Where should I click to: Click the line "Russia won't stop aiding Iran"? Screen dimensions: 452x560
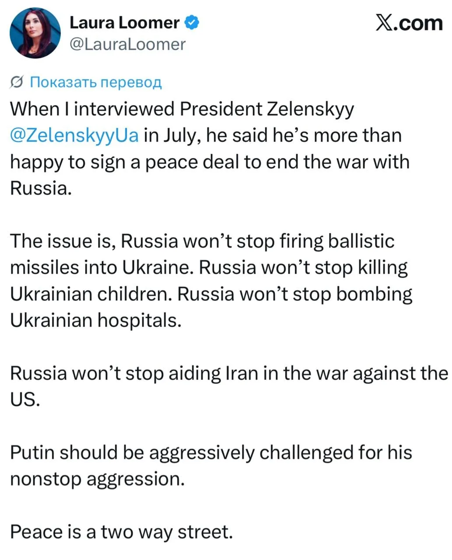pos(229,374)
